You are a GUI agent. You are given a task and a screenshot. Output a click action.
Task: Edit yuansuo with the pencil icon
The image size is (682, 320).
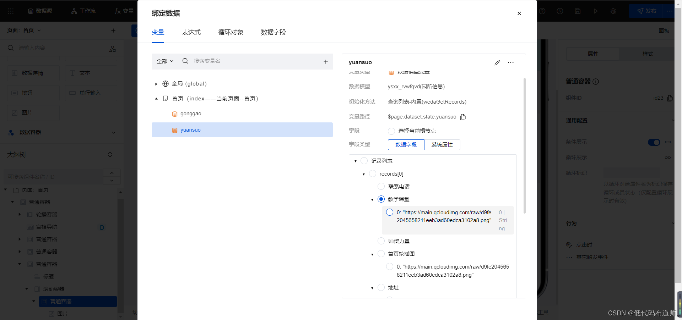click(x=497, y=62)
